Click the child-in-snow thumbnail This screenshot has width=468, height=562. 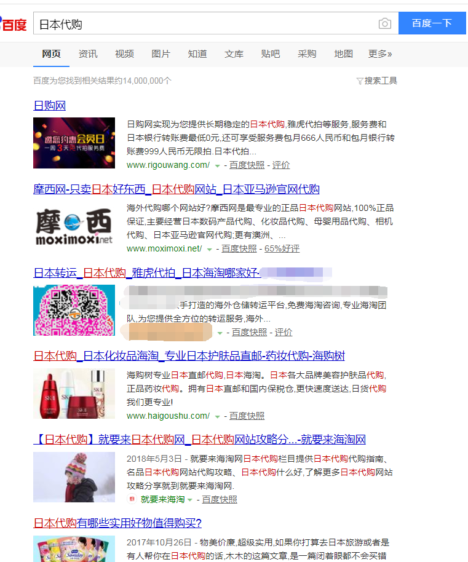(74, 477)
